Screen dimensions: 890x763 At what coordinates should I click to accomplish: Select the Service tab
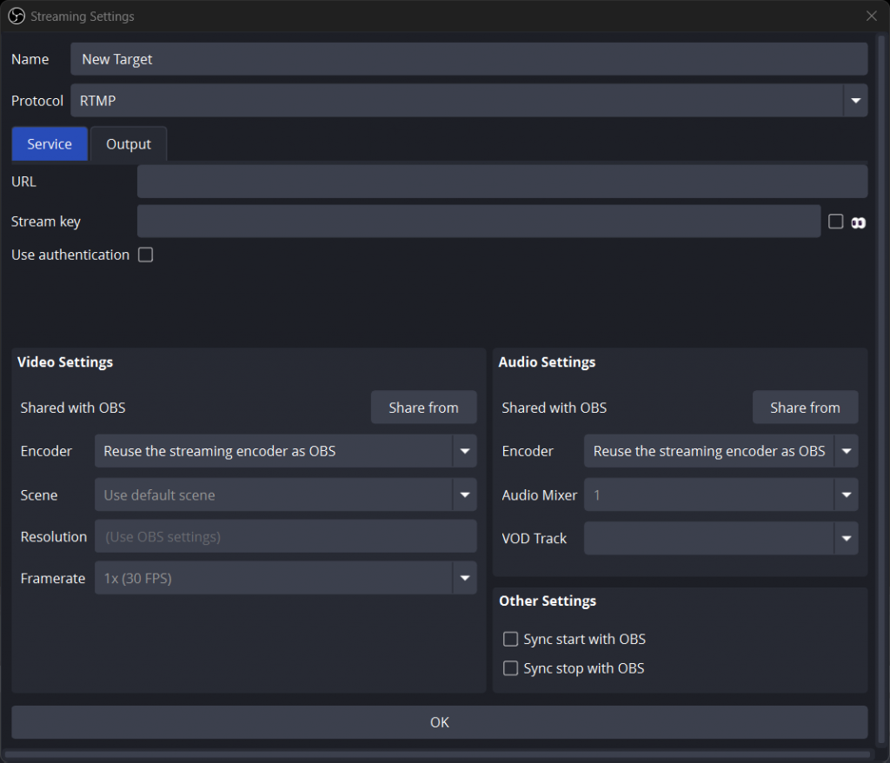(x=50, y=144)
